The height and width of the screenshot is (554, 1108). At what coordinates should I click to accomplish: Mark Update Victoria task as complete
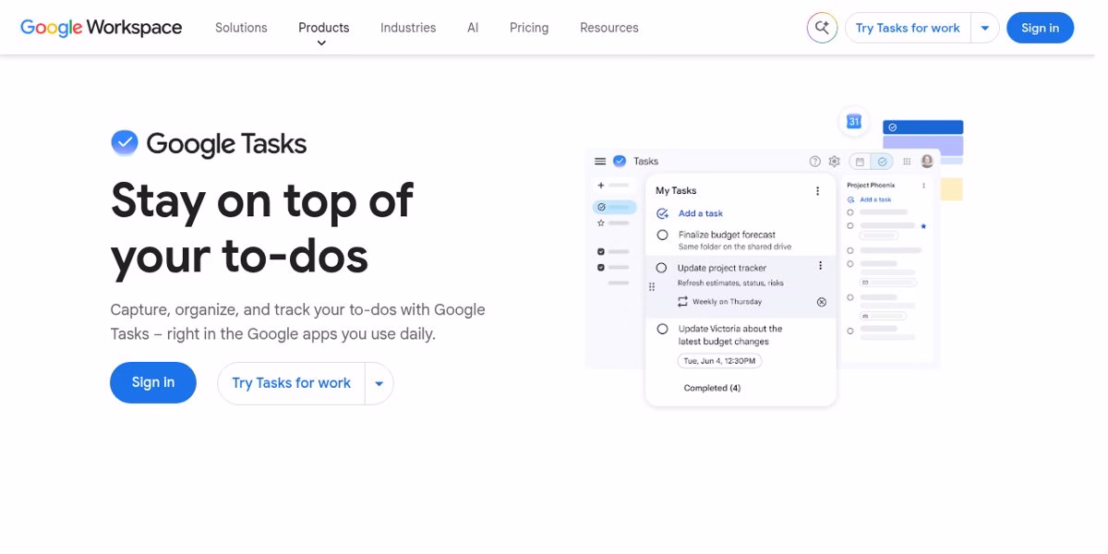(662, 329)
